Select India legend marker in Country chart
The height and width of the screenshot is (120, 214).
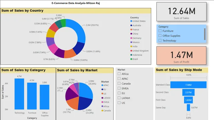pos(131,46)
